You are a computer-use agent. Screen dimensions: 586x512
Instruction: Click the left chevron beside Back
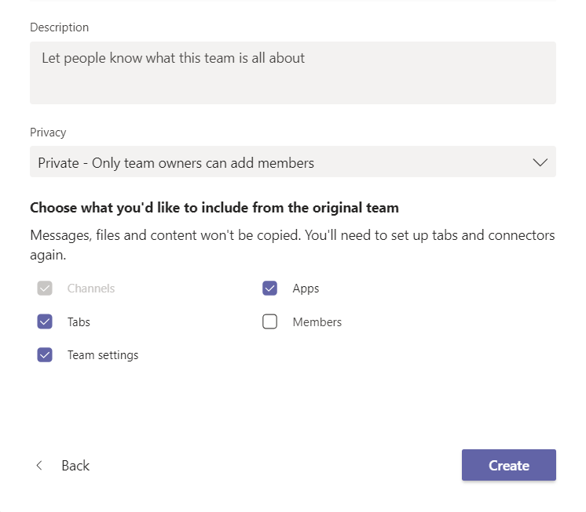[38, 466]
